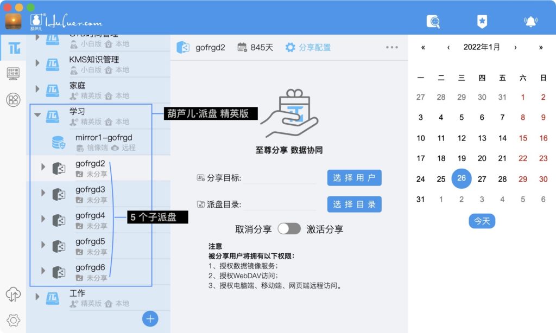Expand the gofrgd2 sub-disk
The width and height of the screenshot is (556, 333).
(x=43, y=166)
